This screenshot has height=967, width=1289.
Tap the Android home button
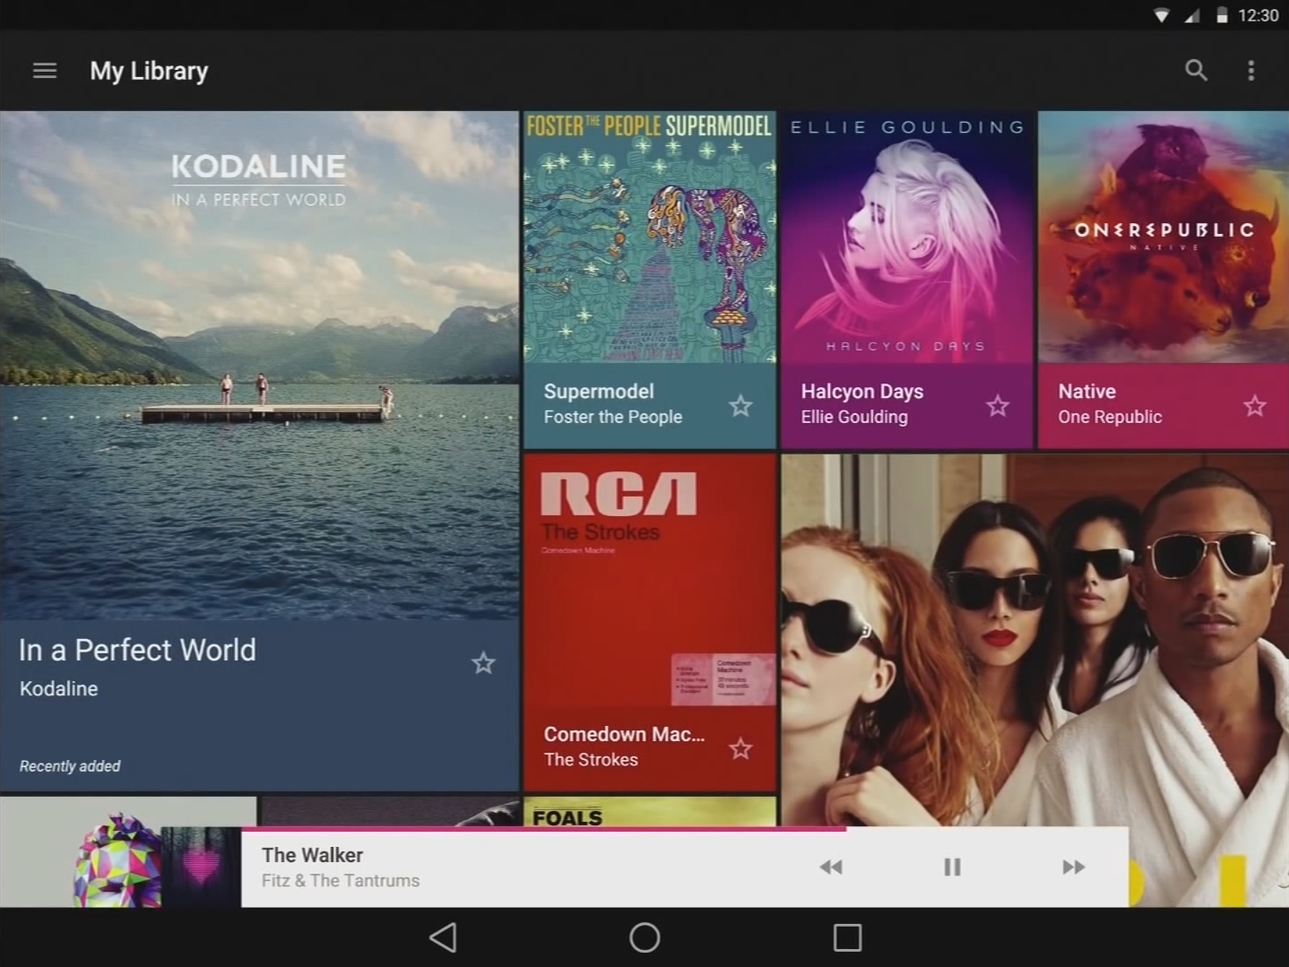[644, 937]
